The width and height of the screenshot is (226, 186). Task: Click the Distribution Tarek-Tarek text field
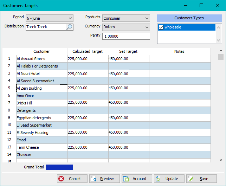click(x=46, y=27)
